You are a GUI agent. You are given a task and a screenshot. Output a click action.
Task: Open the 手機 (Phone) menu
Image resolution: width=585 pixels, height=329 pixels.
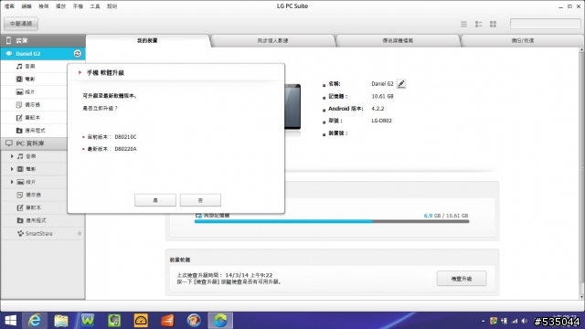pyautogui.click(x=78, y=6)
